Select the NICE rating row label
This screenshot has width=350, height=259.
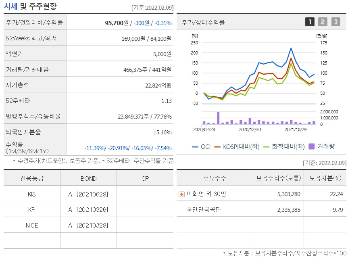point(32,225)
